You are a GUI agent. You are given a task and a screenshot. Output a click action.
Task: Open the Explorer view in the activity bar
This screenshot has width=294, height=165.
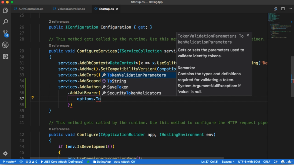(x=5, y=11)
